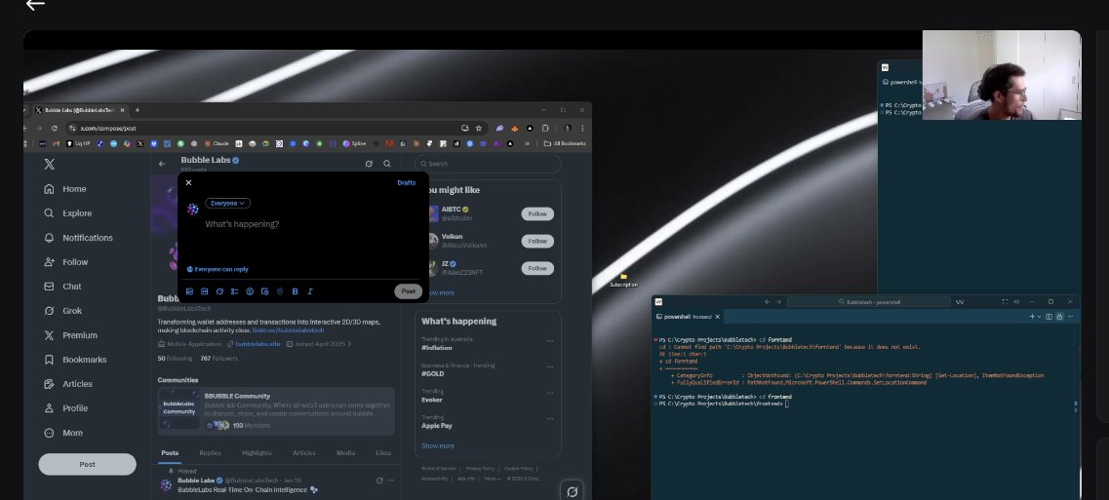The width and height of the screenshot is (1109, 500).
Task: Open the Apple Pay trend
Action: click(x=436, y=426)
